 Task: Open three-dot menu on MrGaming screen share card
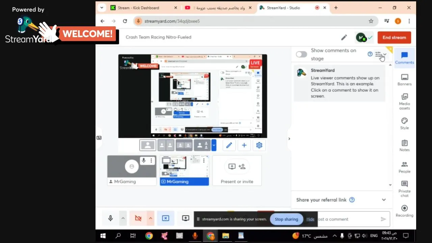[x=204, y=161]
